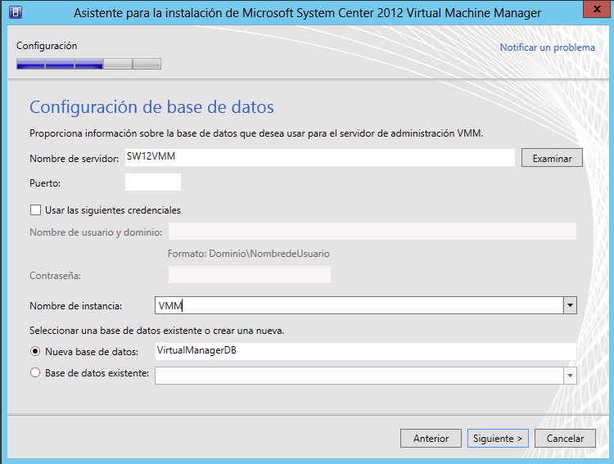Click the Nombre de servidor field

pos(319,157)
